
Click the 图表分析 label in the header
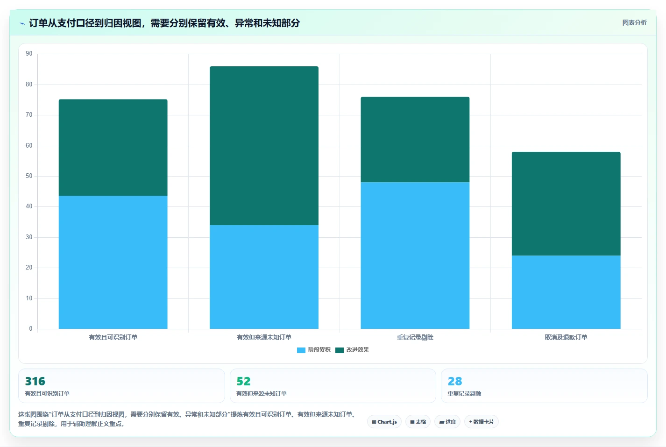point(634,22)
